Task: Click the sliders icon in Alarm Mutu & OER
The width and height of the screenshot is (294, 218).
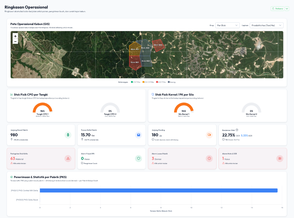Action: point(280,158)
